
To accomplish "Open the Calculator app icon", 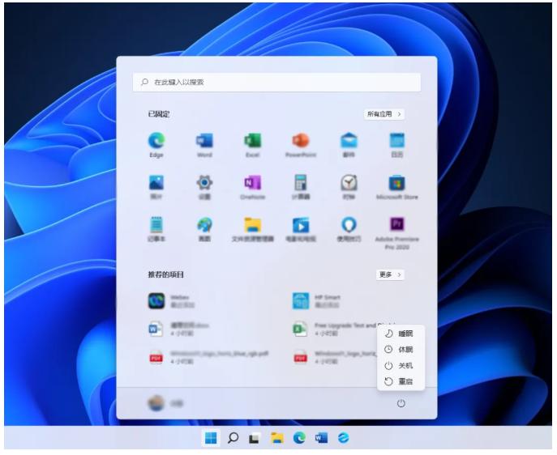I will click(301, 184).
